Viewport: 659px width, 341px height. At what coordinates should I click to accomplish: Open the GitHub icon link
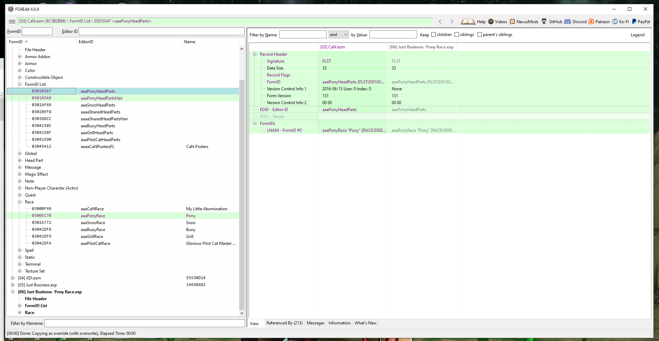544,21
